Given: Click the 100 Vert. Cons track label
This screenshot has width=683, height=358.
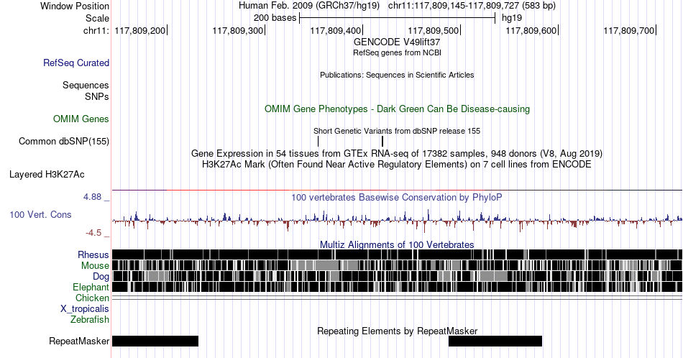Looking at the screenshot, I should 40,214.
